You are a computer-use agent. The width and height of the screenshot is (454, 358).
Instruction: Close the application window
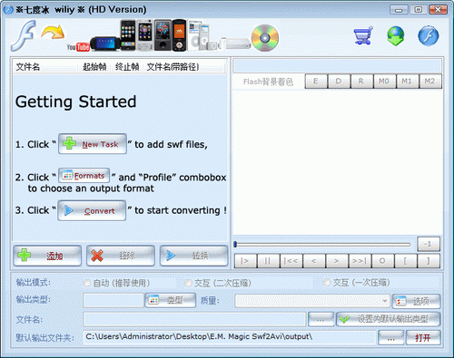pos(438,10)
